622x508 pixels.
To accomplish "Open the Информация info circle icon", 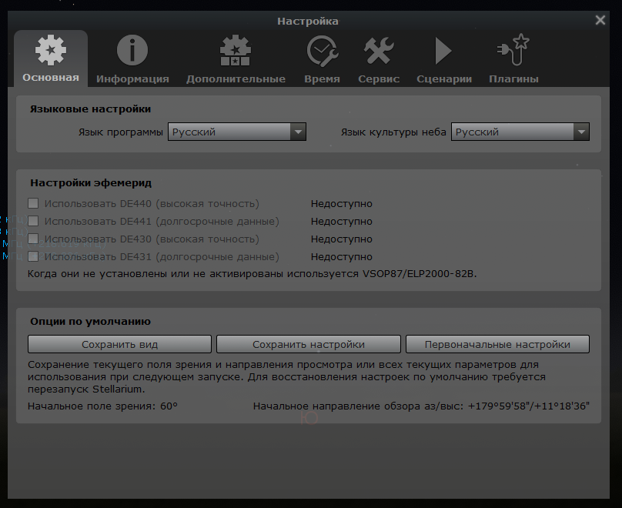I will [x=132, y=50].
